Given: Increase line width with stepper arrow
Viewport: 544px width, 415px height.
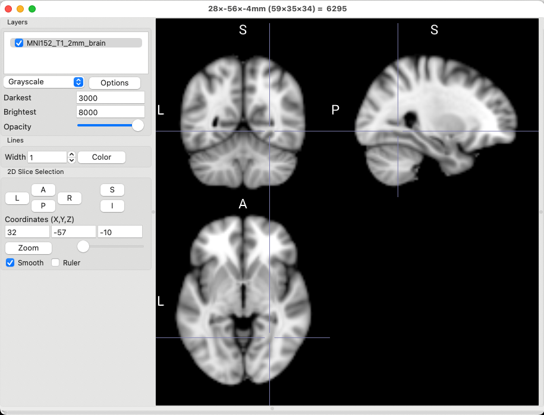Looking at the screenshot, I should coord(72,154).
